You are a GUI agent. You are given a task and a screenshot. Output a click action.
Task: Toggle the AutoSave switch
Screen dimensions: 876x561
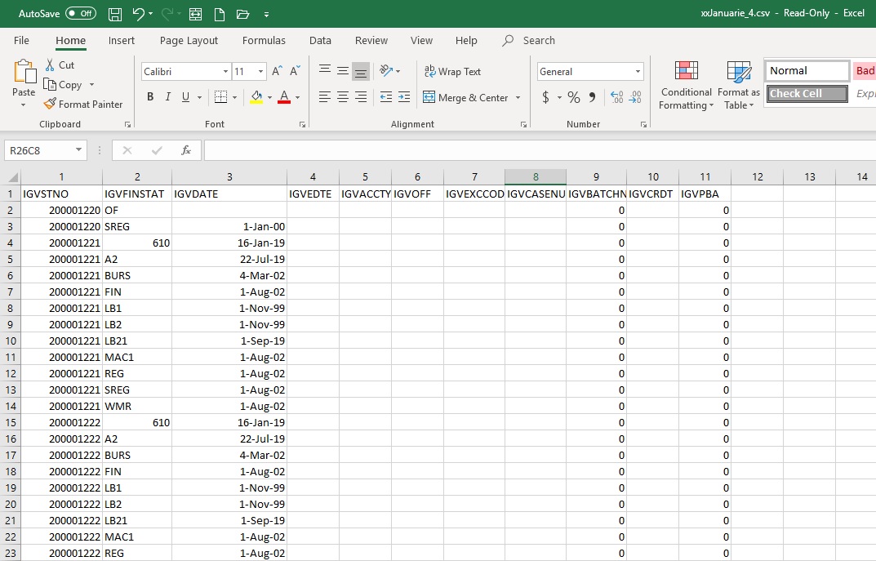(80, 14)
